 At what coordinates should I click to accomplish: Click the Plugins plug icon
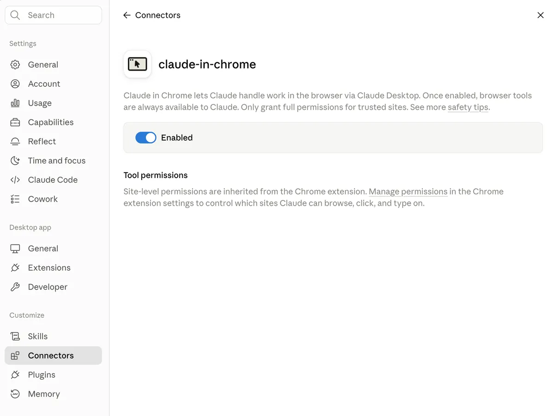click(15, 375)
